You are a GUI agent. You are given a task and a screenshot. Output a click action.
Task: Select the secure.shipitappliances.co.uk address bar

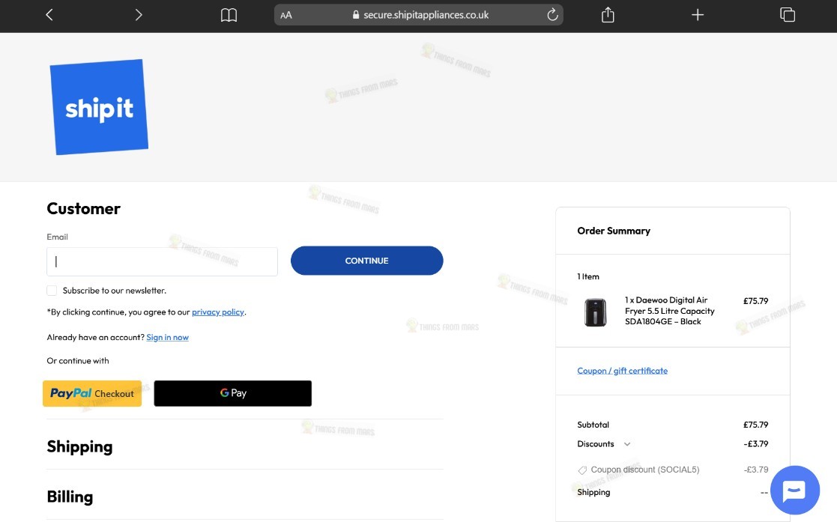(x=418, y=15)
